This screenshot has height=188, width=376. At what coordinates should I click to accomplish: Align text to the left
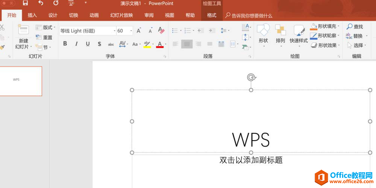[175, 44]
